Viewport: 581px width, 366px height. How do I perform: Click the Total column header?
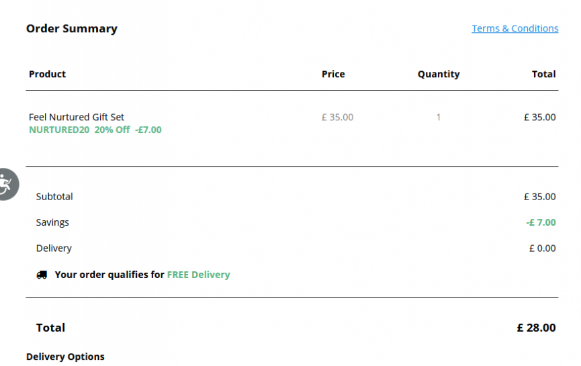543,74
